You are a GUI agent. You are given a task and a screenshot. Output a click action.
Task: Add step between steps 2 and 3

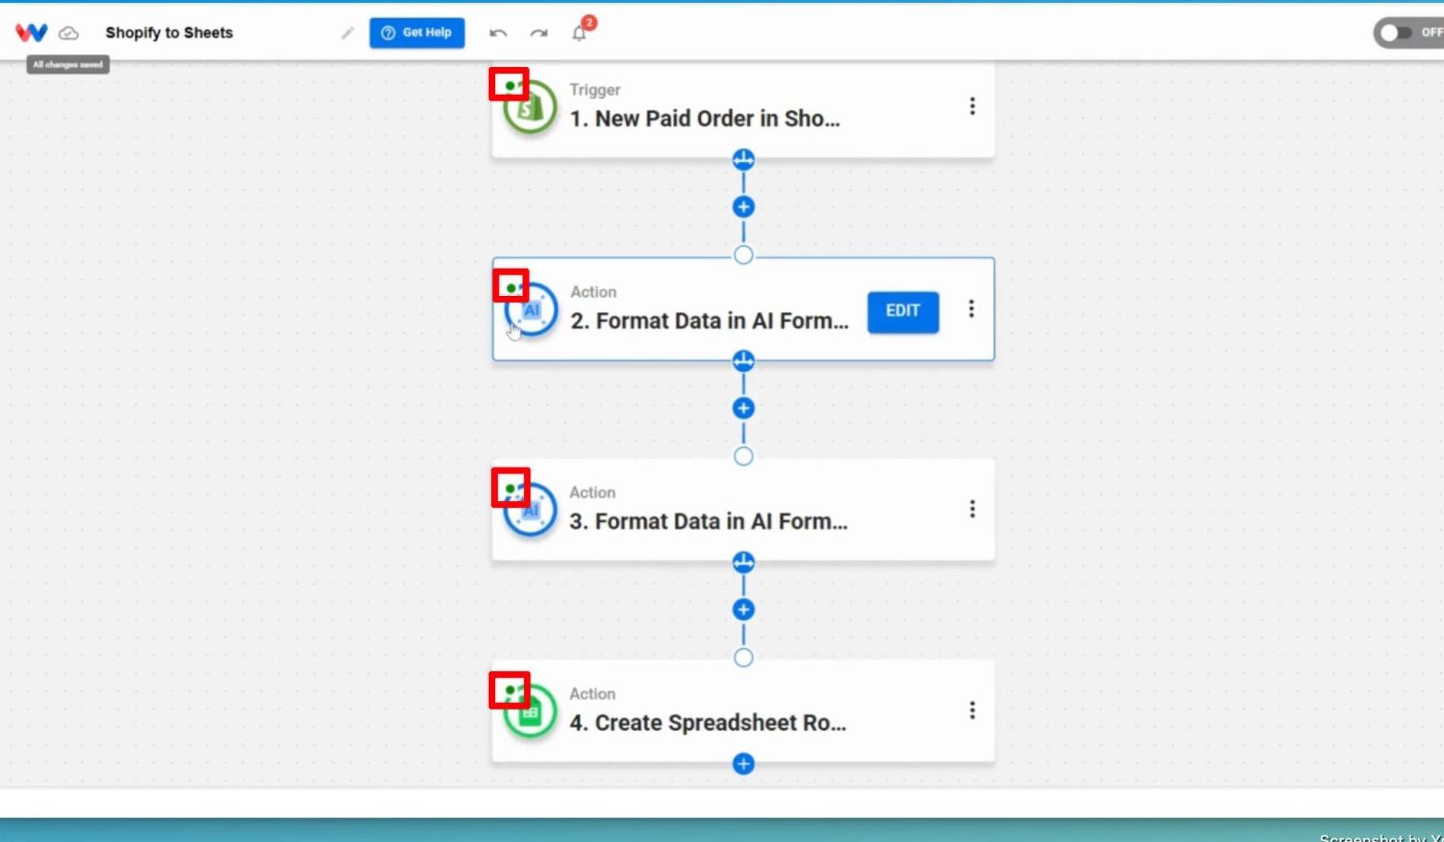pyautogui.click(x=743, y=408)
